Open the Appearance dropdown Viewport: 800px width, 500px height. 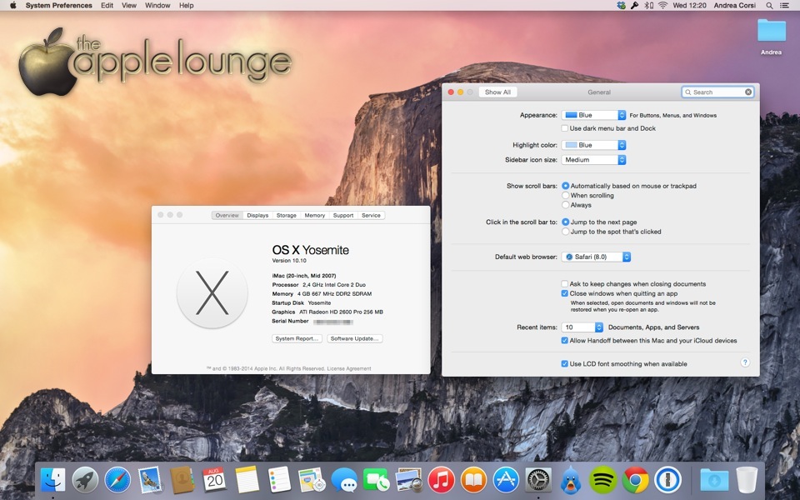coord(594,115)
